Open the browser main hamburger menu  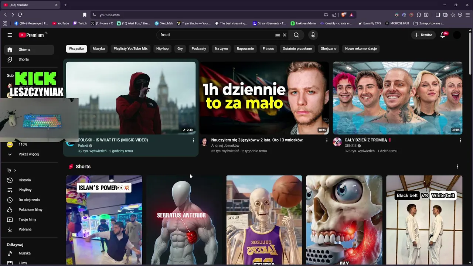[468, 15]
